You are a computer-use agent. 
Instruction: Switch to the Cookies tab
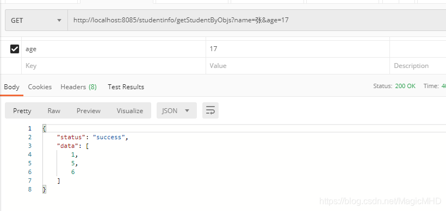tap(40, 87)
